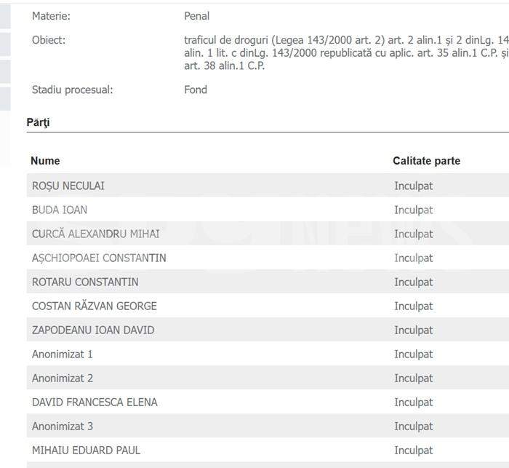
Task: Select the BUDA IOAN name cell
Action: click(x=60, y=210)
